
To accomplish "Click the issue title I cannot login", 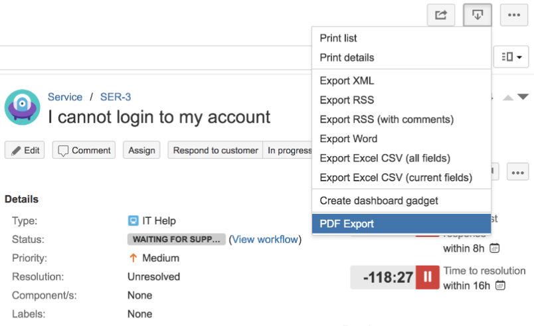I will tap(159, 117).
